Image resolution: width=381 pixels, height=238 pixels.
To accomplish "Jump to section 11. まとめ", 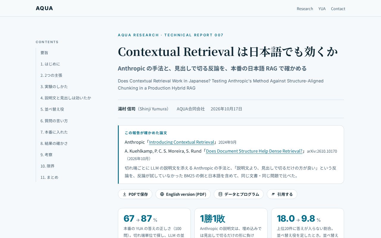I will tap(49, 177).
